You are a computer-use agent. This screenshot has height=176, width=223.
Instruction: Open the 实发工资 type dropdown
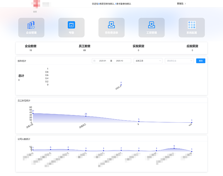tap(148, 61)
